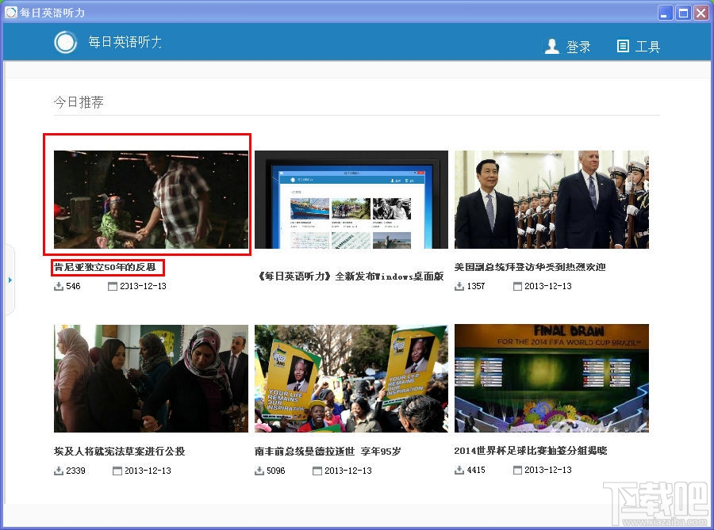Click calendar icon for 肯尼亚独立50年的反思
The width and height of the screenshot is (714, 530).
[x=113, y=286]
